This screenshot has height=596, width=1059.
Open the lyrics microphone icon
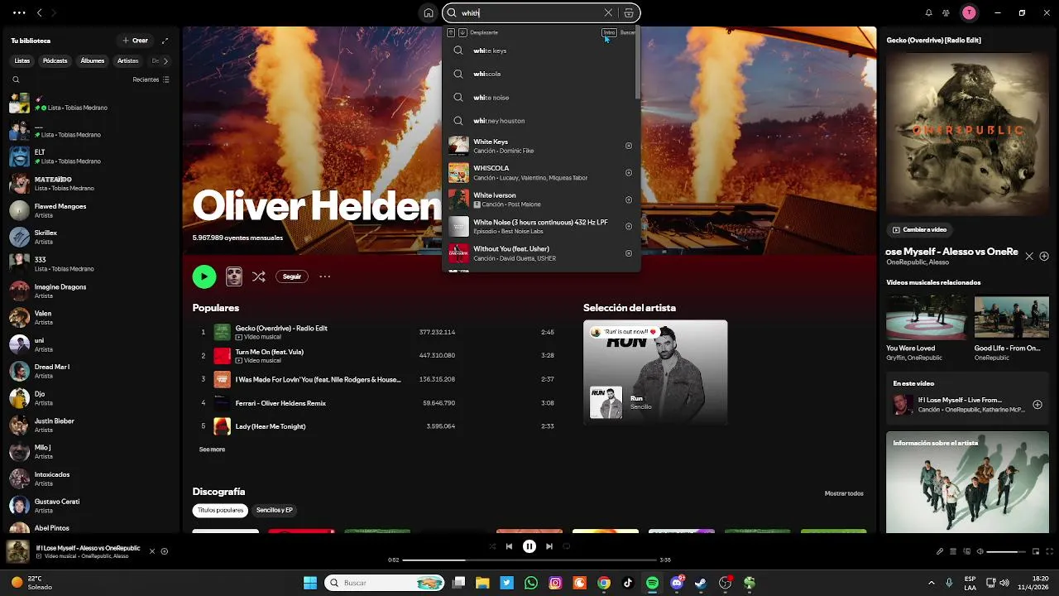click(x=940, y=551)
